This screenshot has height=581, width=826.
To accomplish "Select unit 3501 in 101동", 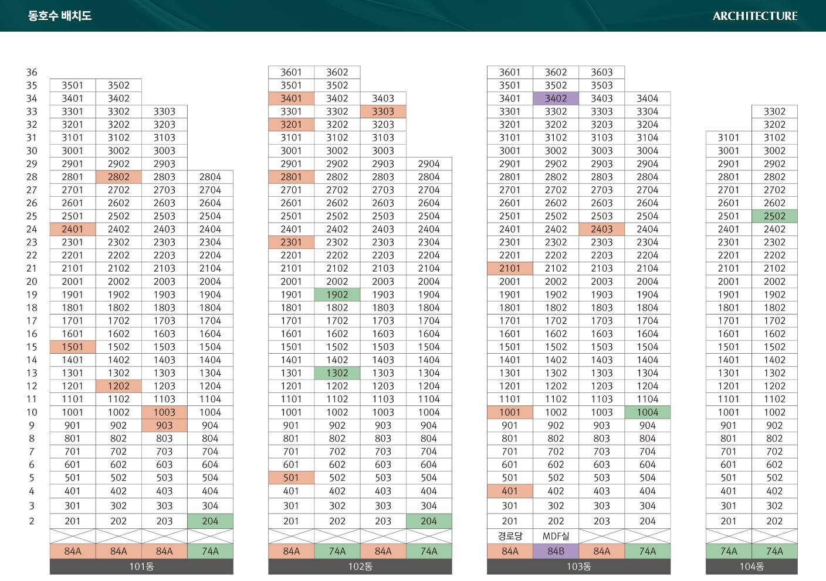I will pos(73,86).
